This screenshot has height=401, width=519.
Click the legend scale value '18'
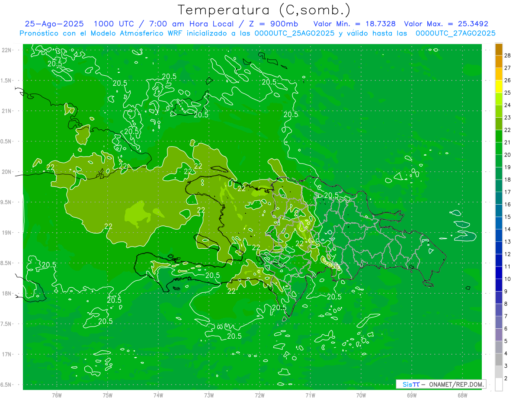[508, 180]
